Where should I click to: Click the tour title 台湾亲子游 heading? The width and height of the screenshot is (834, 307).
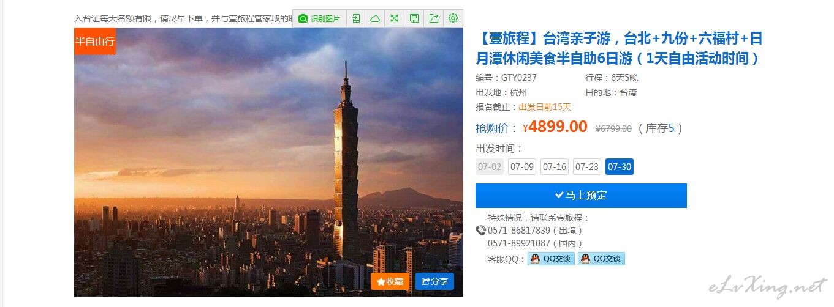coord(619,49)
